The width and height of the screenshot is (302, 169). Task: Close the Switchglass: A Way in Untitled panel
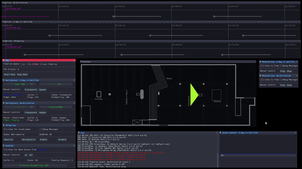tap(74, 80)
